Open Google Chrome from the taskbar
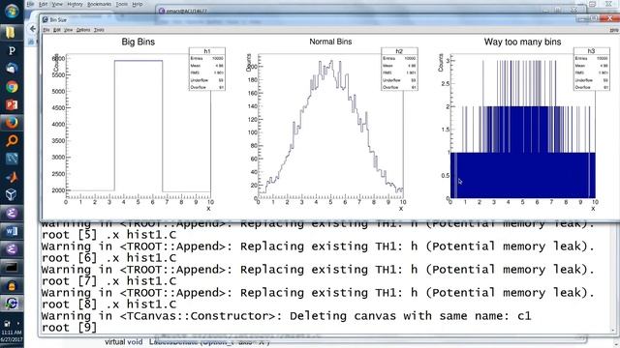 tap(12, 86)
